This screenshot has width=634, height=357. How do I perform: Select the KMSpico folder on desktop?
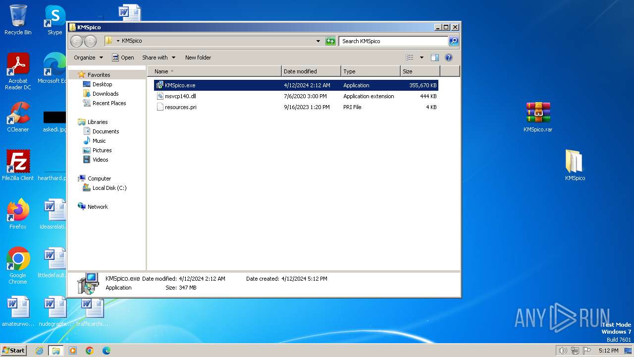tap(575, 166)
